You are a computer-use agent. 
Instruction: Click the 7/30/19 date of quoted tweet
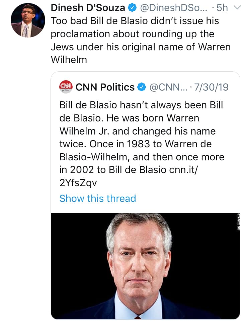[x=212, y=87]
